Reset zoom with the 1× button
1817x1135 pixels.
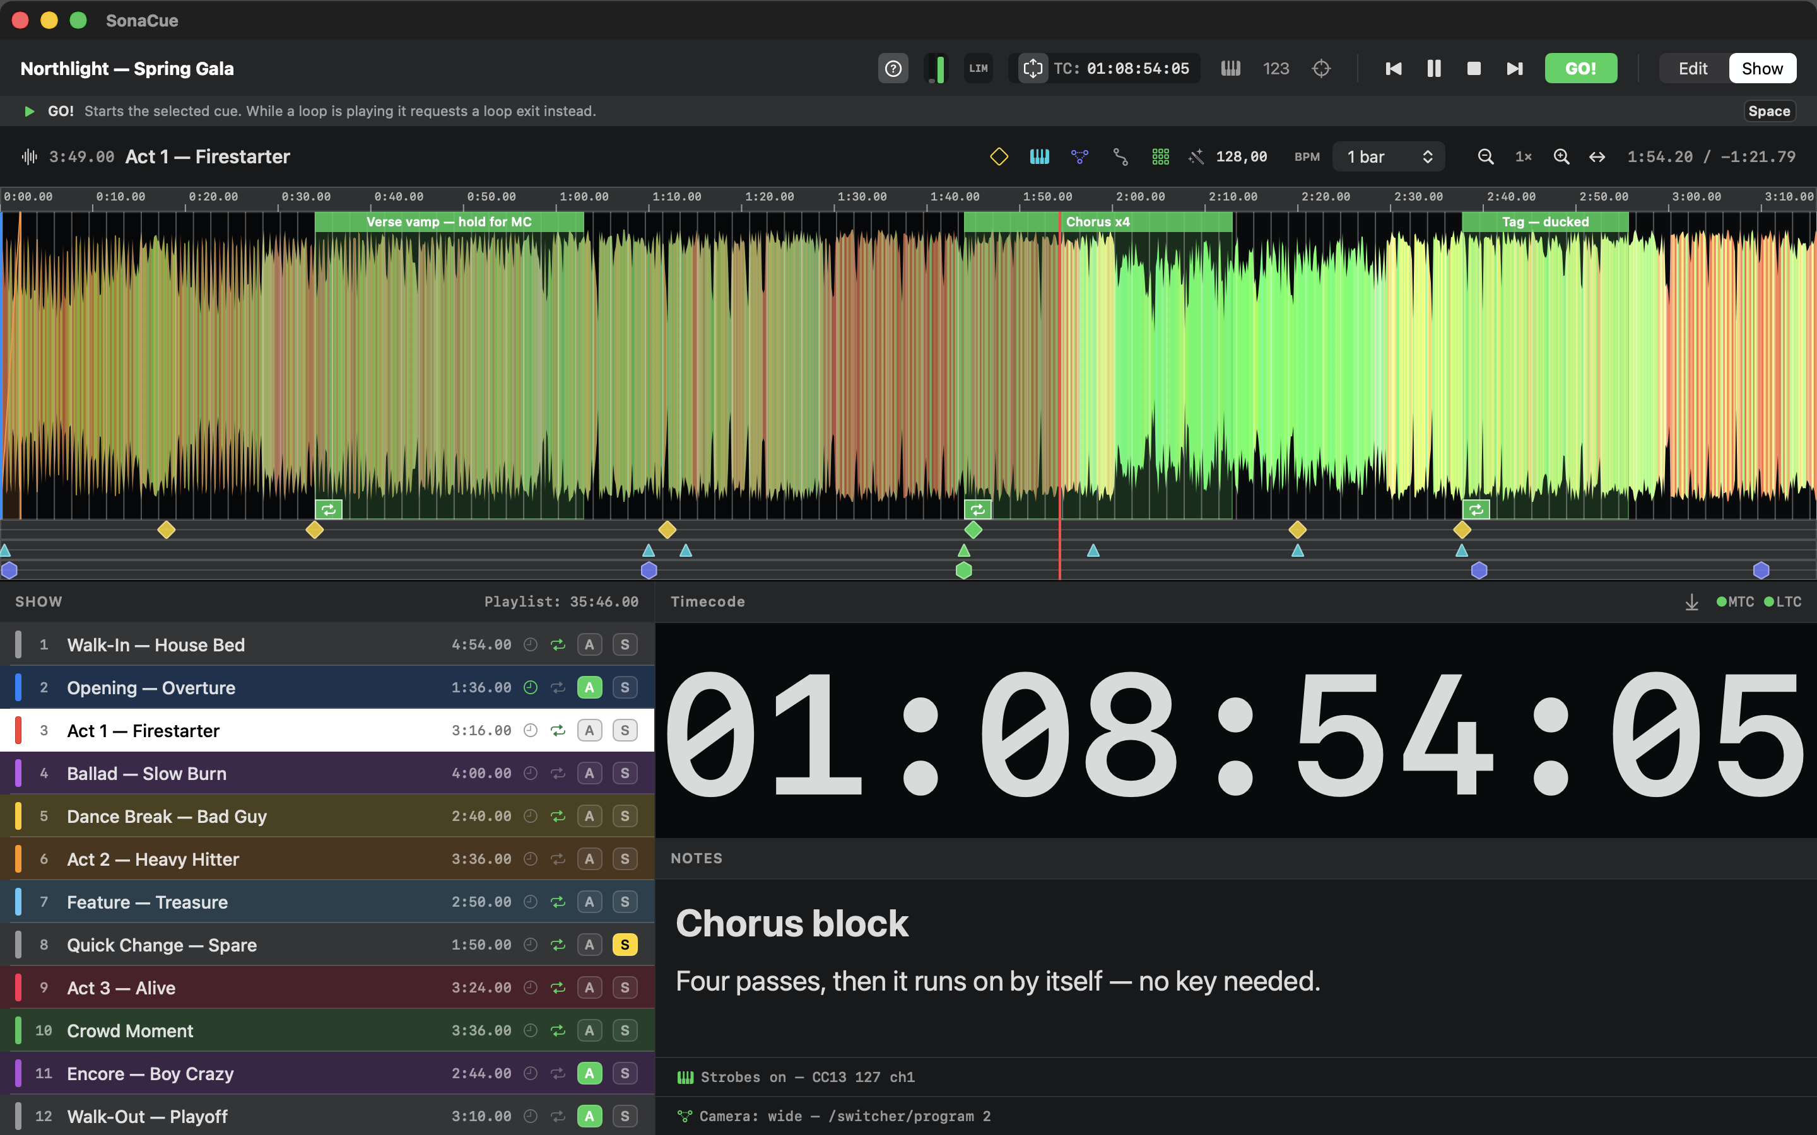(x=1524, y=156)
